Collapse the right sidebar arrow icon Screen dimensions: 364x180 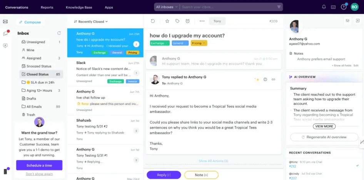click(x=357, y=21)
